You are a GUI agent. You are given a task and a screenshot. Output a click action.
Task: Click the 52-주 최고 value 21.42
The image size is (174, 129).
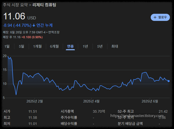tap(163, 111)
